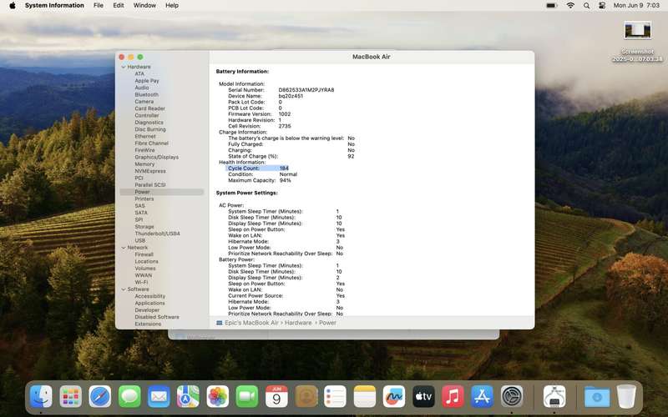This screenshot has width=668, height=417.
Task: Open the Window menu
Action: (x=144, y=6)
